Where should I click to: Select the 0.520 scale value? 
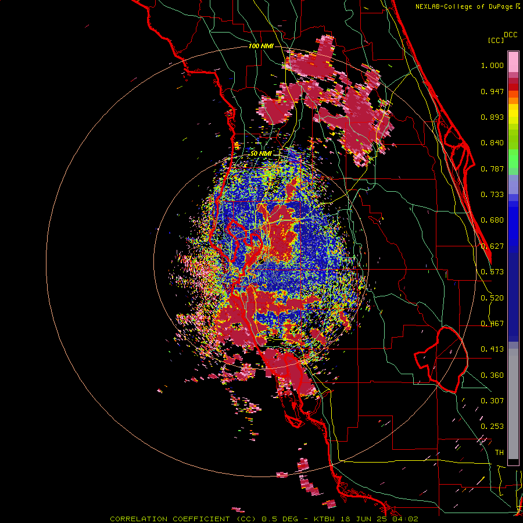coord(492,298)
